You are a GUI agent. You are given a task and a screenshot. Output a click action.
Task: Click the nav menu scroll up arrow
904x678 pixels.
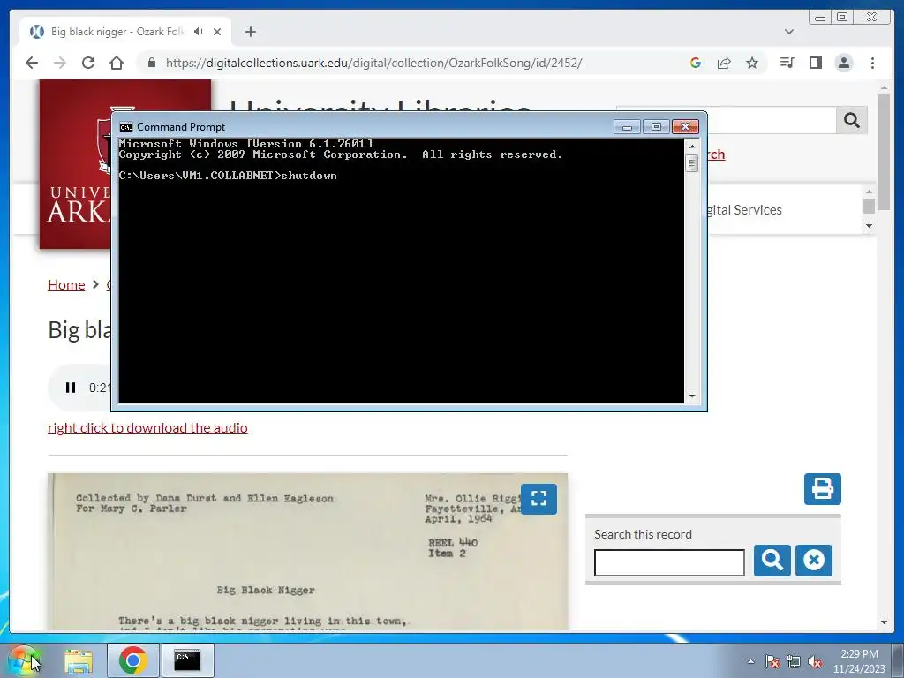point(869,192)
